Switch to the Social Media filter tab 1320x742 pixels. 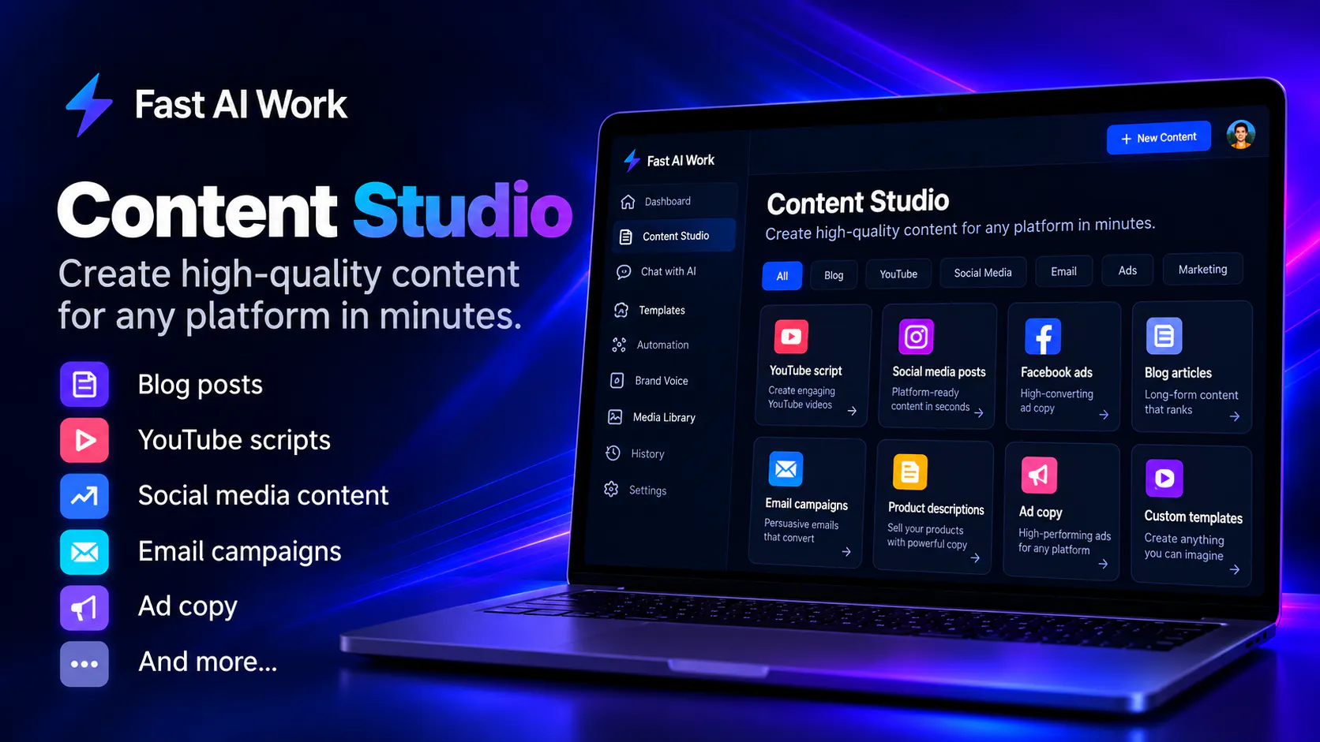pos(983,273)
